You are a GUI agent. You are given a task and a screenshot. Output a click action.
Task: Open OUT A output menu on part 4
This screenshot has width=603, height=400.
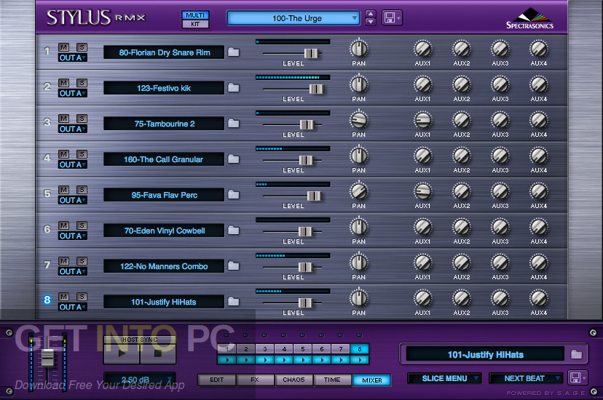coord(73,164)
